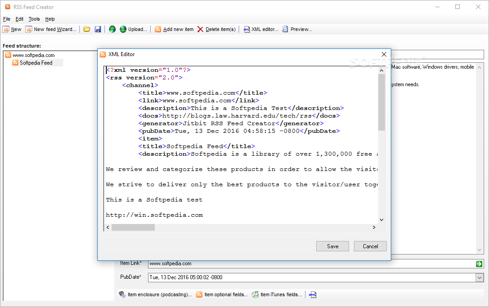
Task: Click Save in the XML Editor dialog
Action: (332, 246)
